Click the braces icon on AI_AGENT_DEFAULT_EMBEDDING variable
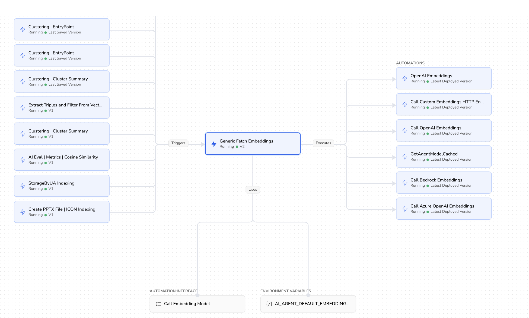 tap(269, 304)
